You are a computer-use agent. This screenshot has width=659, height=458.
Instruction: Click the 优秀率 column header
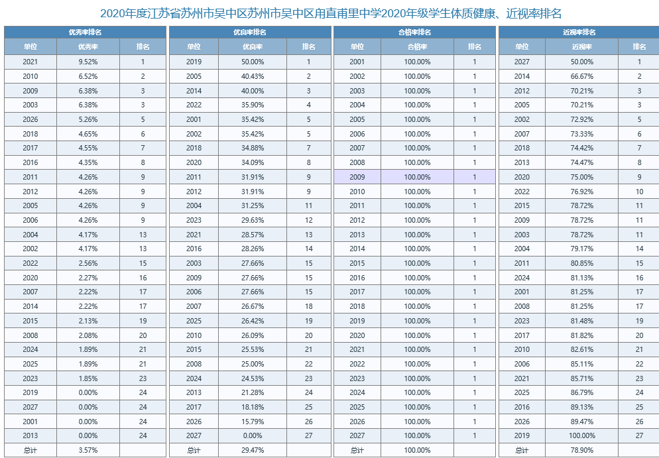(88, 46)
